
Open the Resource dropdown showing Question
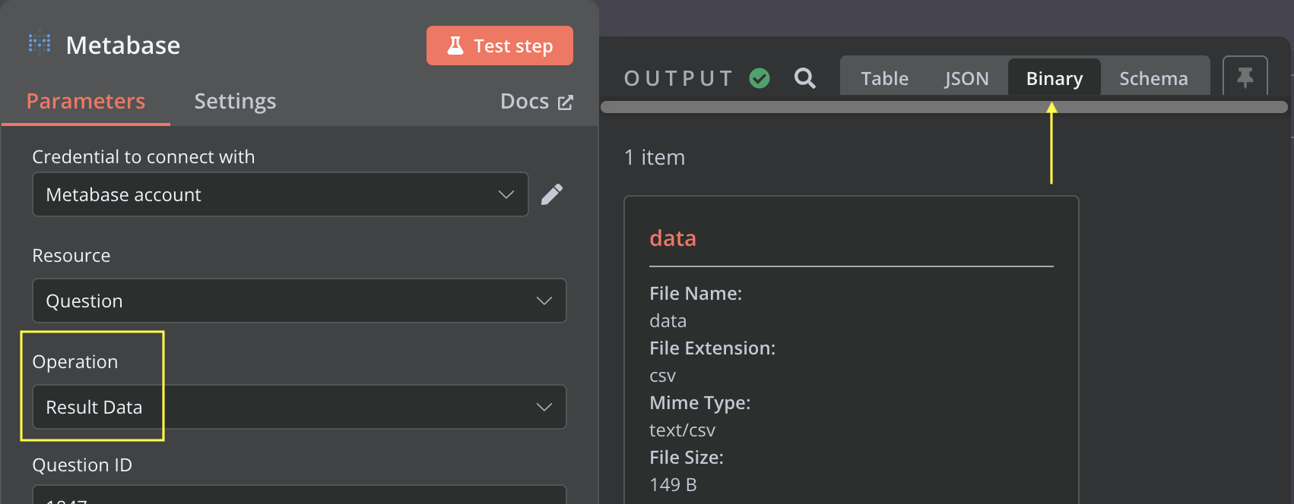coord(300,301)
